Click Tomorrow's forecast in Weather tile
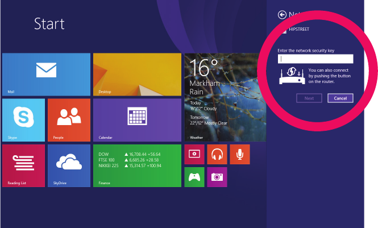 (x=209, y=120)
